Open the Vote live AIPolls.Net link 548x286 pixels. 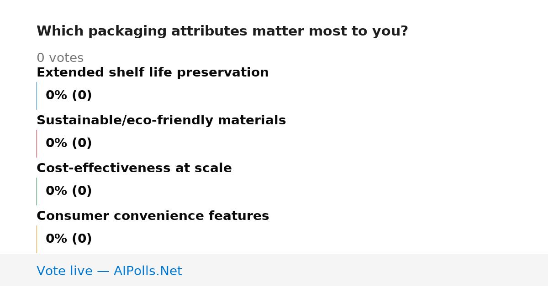click(x=109, y=271)
